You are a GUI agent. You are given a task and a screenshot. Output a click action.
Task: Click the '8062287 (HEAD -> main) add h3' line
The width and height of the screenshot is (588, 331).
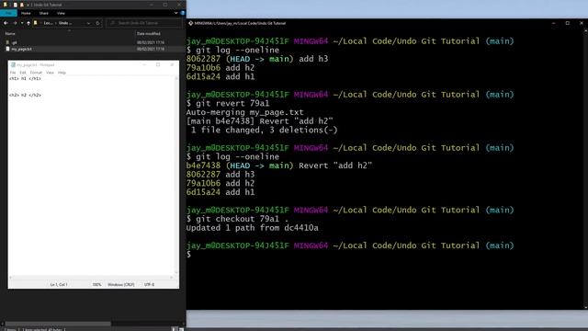257,59
